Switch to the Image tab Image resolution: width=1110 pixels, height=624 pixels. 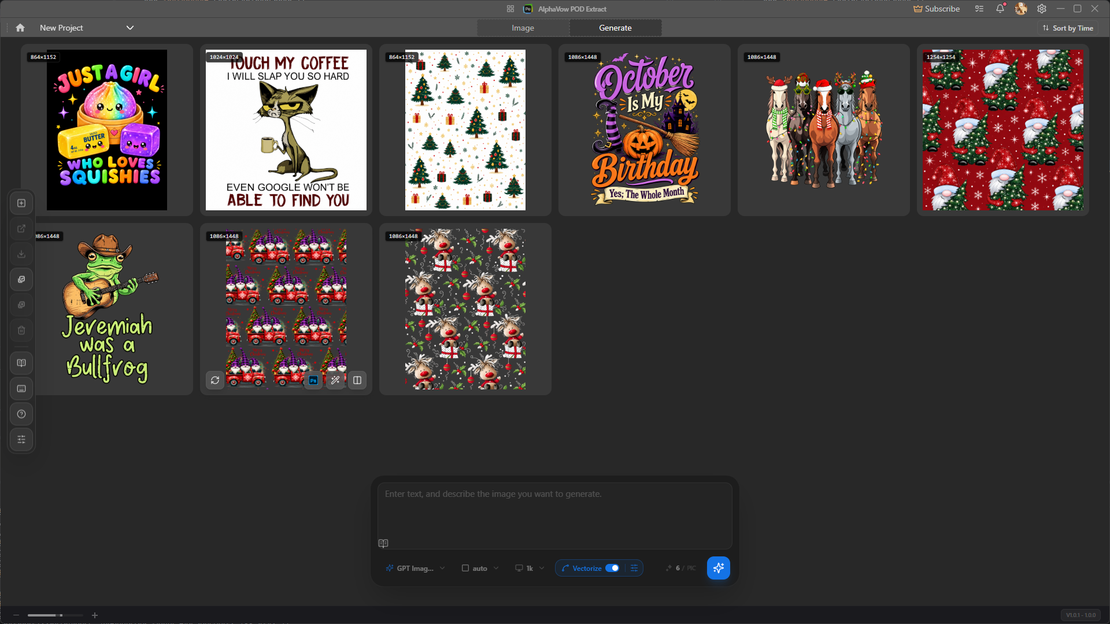[523, 28]
